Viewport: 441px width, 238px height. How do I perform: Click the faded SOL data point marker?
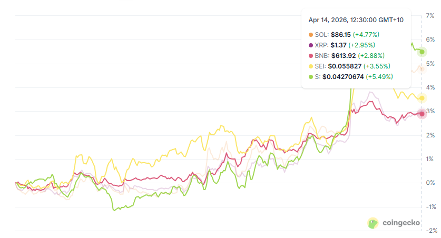click(x=422, y=69)
